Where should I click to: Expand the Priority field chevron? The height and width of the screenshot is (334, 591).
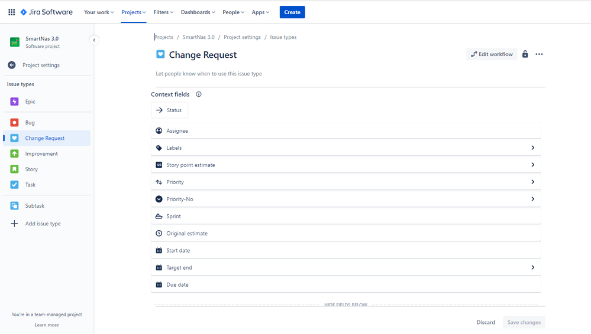click(x=532, y=182)
